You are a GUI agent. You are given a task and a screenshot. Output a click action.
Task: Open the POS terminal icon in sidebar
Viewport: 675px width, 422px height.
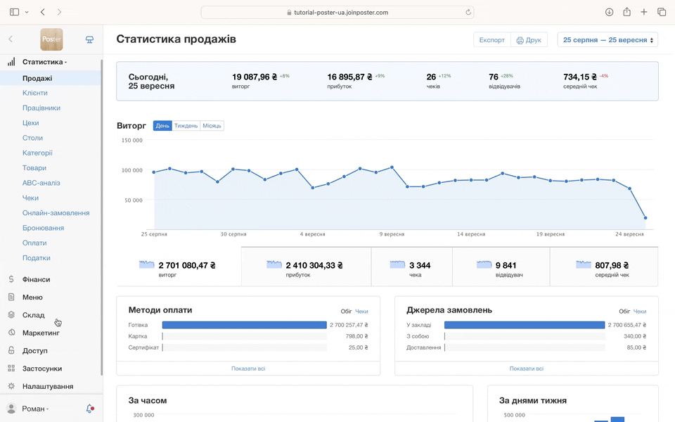coord(89,39)
